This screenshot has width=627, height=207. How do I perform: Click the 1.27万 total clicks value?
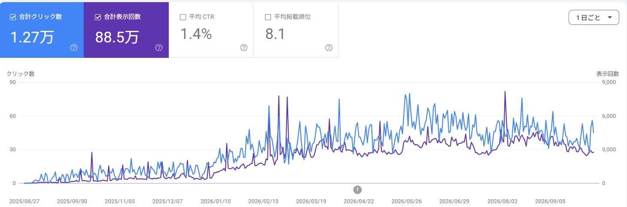tap(32, 37)
